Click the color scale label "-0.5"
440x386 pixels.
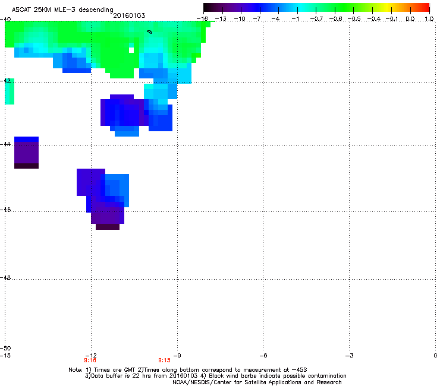(x=354, y=19)
